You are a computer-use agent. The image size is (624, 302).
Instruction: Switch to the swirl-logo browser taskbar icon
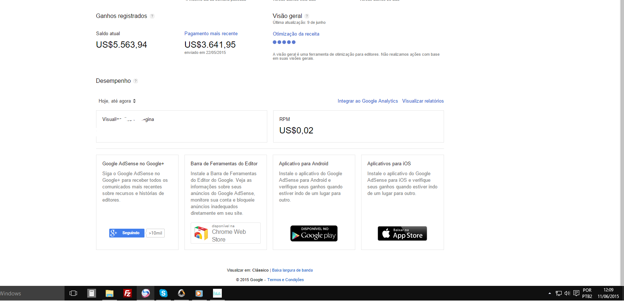point(146,293)
